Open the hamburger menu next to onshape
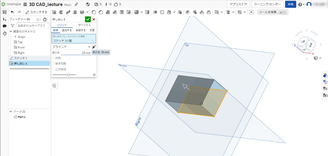Image resolution: width=328 pixels, height=156 pixels. pos(25,4)
